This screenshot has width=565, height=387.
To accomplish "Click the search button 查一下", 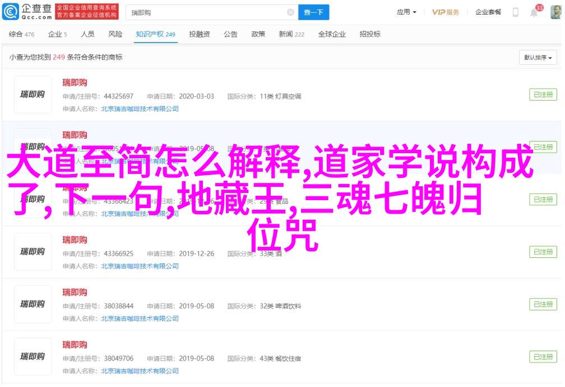I will pyautogui.click(x=313, y=13).
